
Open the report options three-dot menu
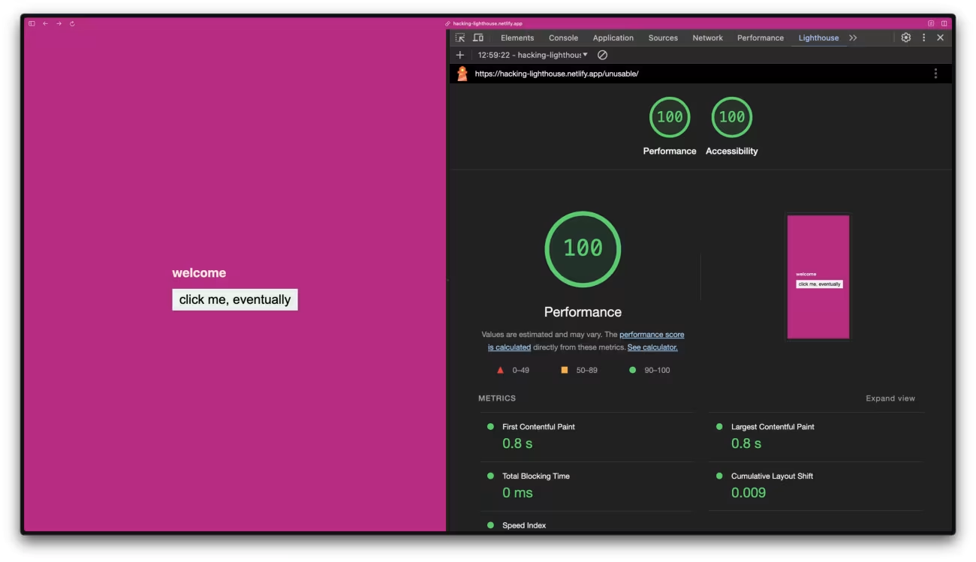(935, 73)
